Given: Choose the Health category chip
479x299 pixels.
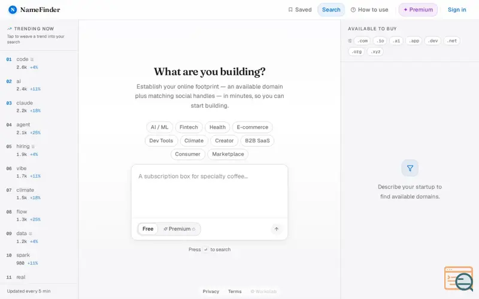Looking at the screenshot, I should 217,127.
